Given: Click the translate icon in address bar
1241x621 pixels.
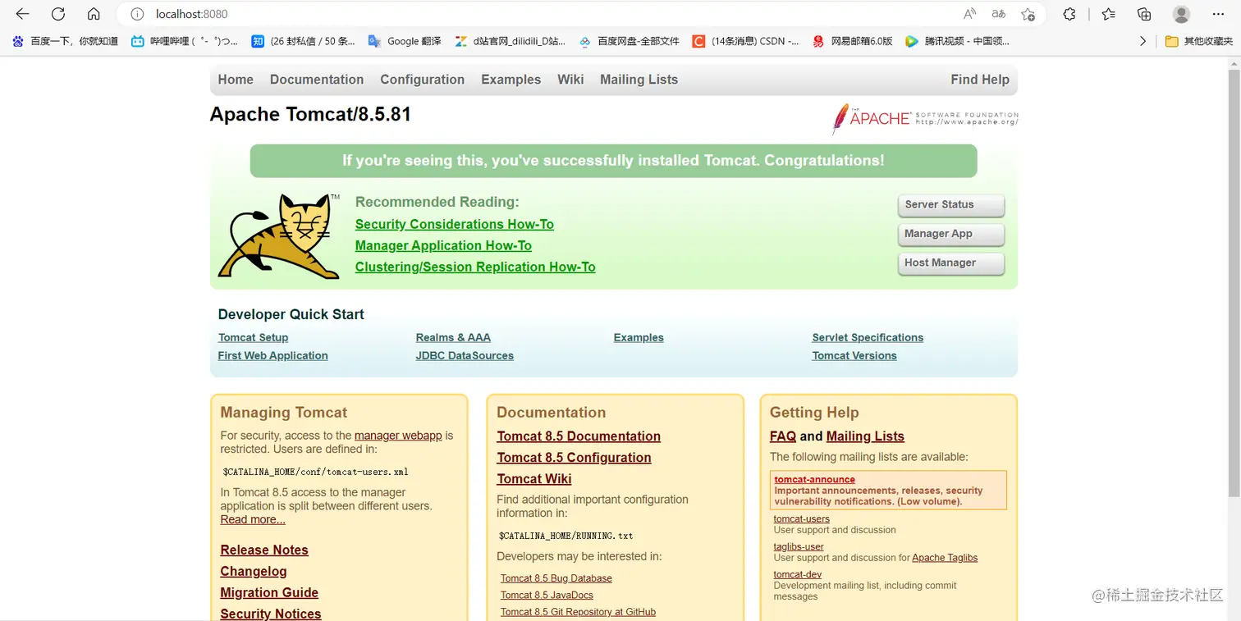Looking at the screenshot, I should (998, 14).
